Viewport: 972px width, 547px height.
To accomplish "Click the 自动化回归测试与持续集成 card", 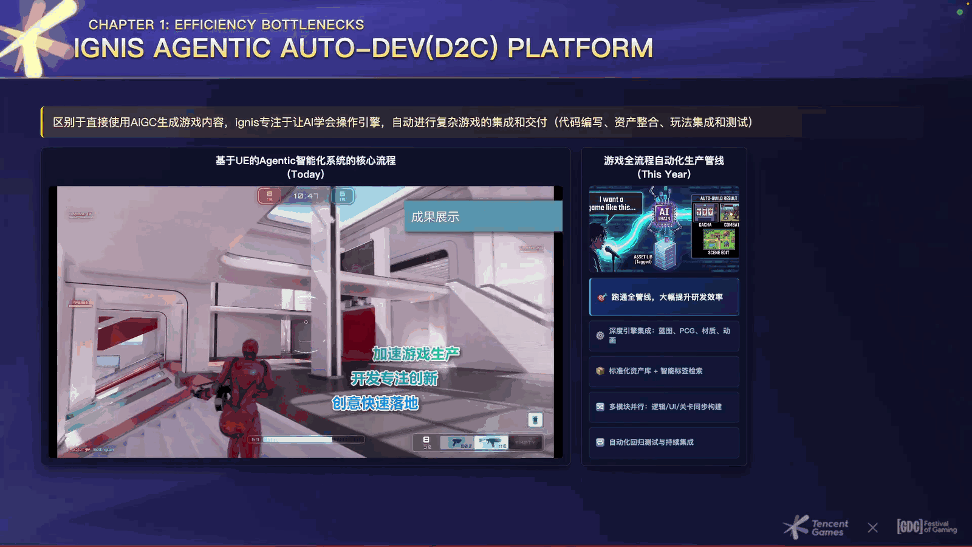I will [664, 442].
